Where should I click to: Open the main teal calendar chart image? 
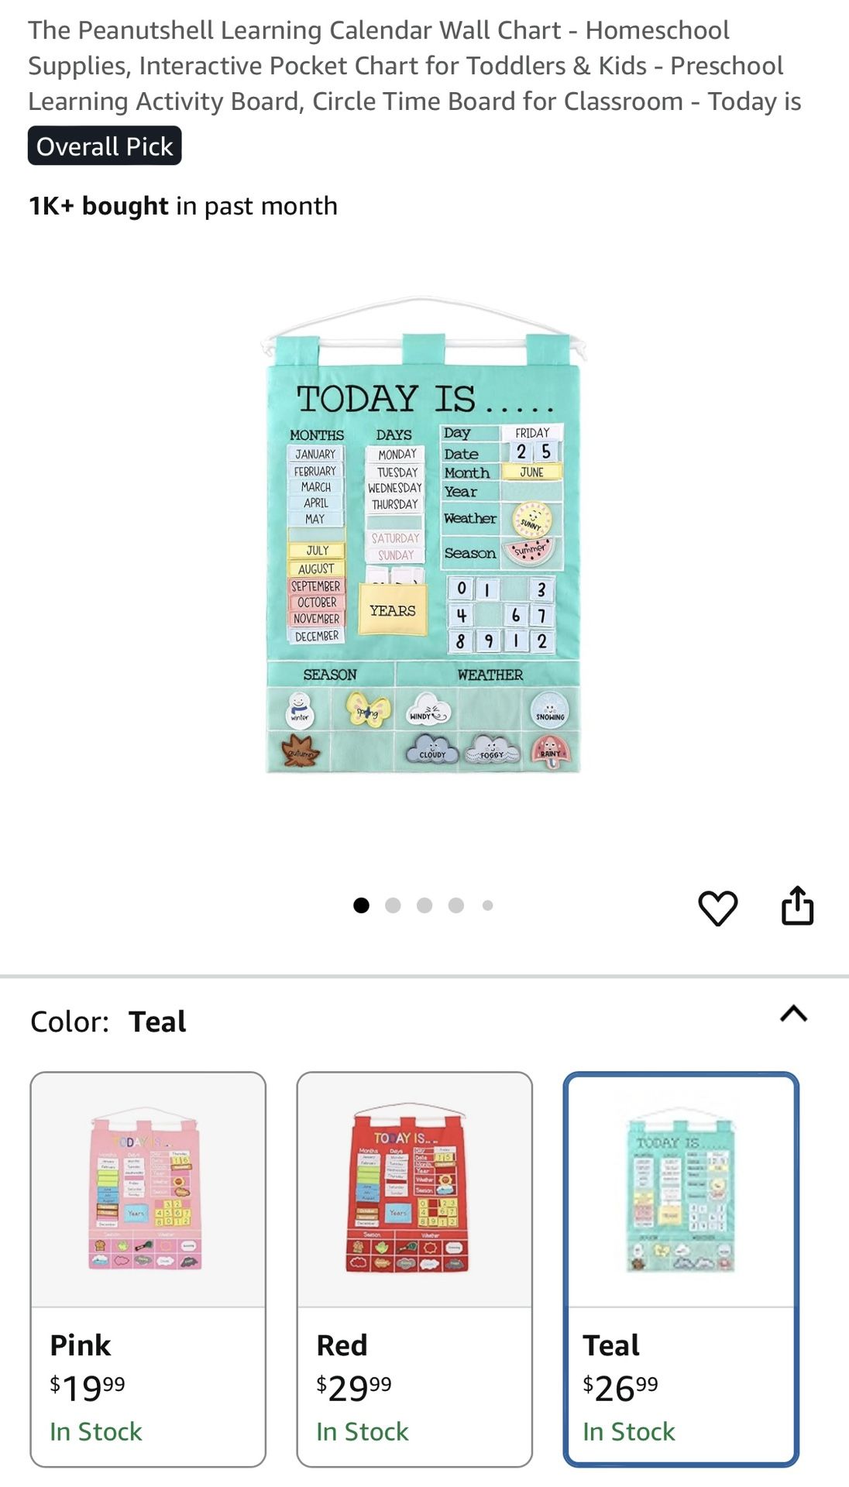424,534
